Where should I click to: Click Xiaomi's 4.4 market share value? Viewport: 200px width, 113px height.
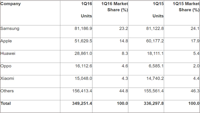(x=196, y=79)
